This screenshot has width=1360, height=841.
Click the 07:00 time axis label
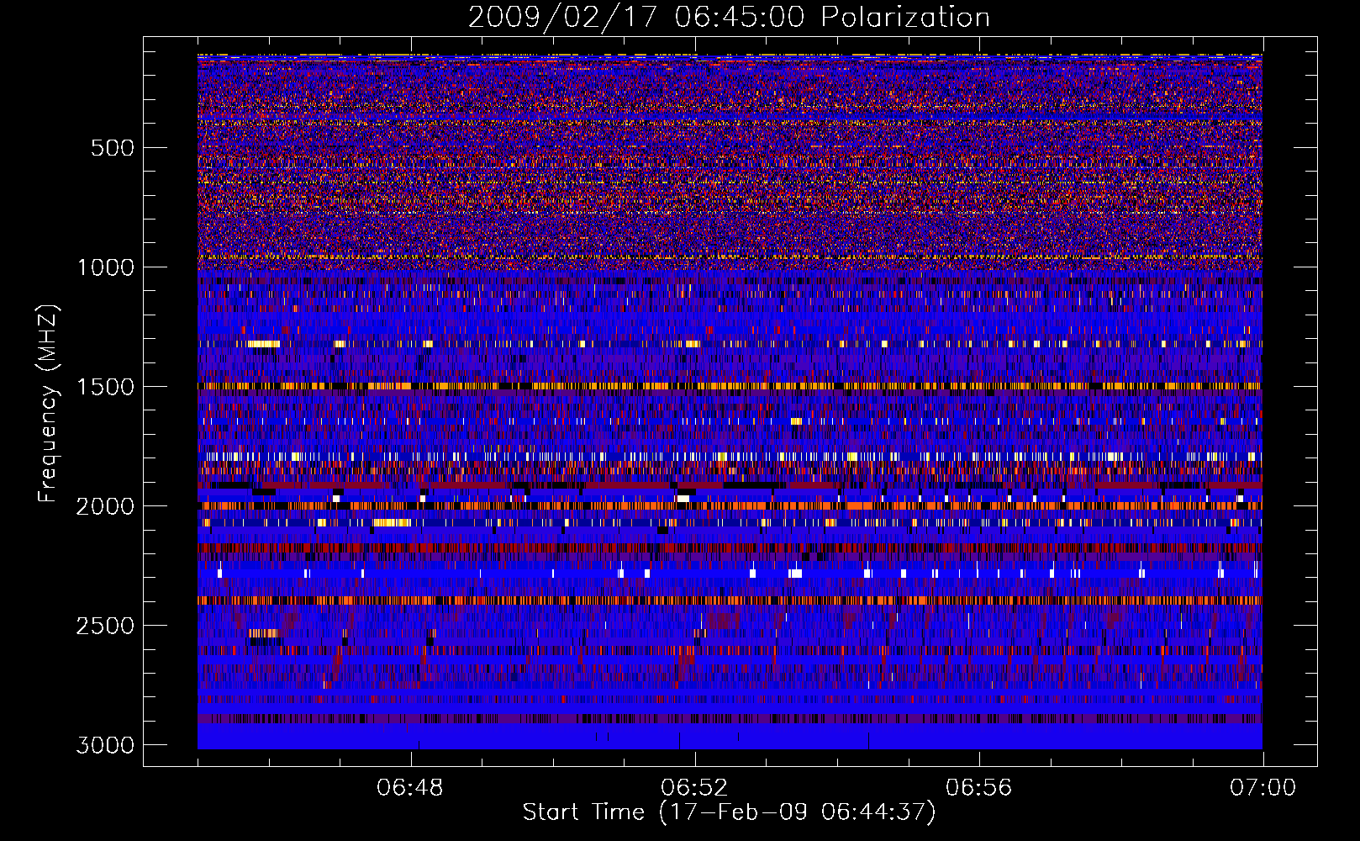1262,788
